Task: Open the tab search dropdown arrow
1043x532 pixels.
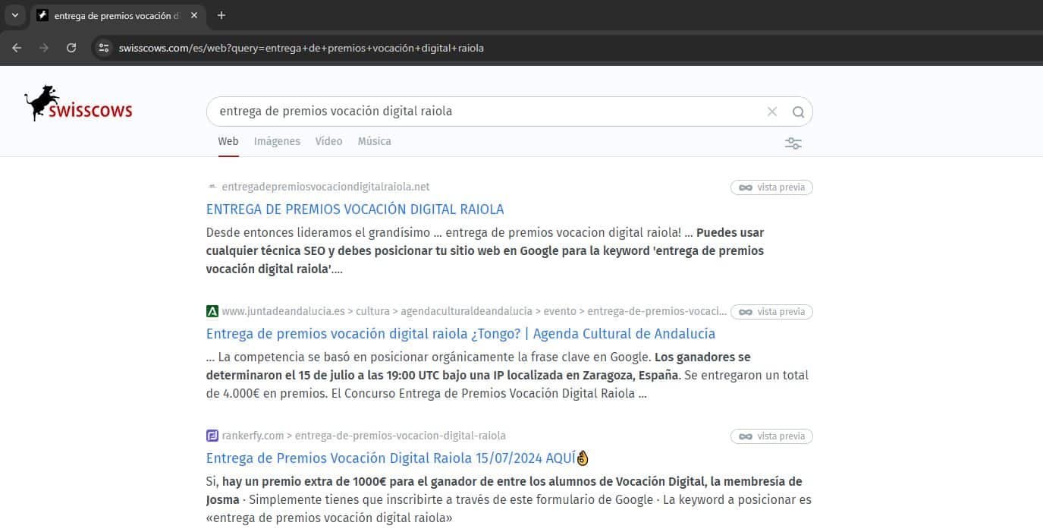Action: pos(14,15)
